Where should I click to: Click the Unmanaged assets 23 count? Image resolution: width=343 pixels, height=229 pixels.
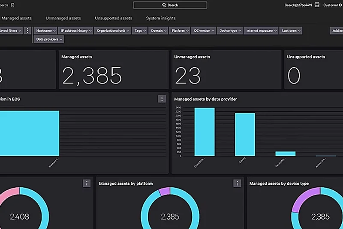(x=188, y=76)
